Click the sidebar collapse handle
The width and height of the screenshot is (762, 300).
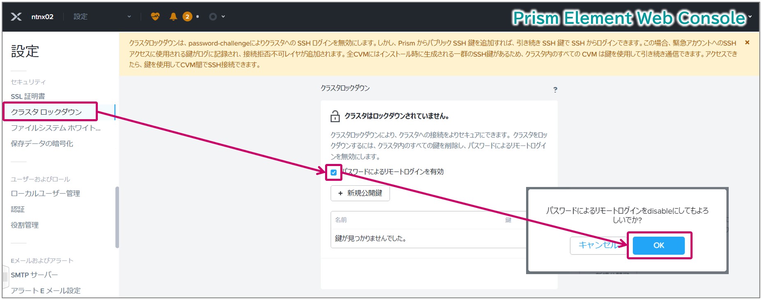click(5, 277)
